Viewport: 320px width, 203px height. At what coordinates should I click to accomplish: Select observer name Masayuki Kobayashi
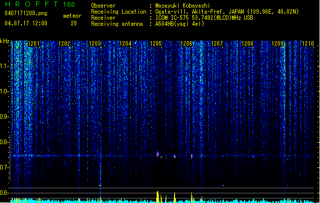[x=183, y=6]
